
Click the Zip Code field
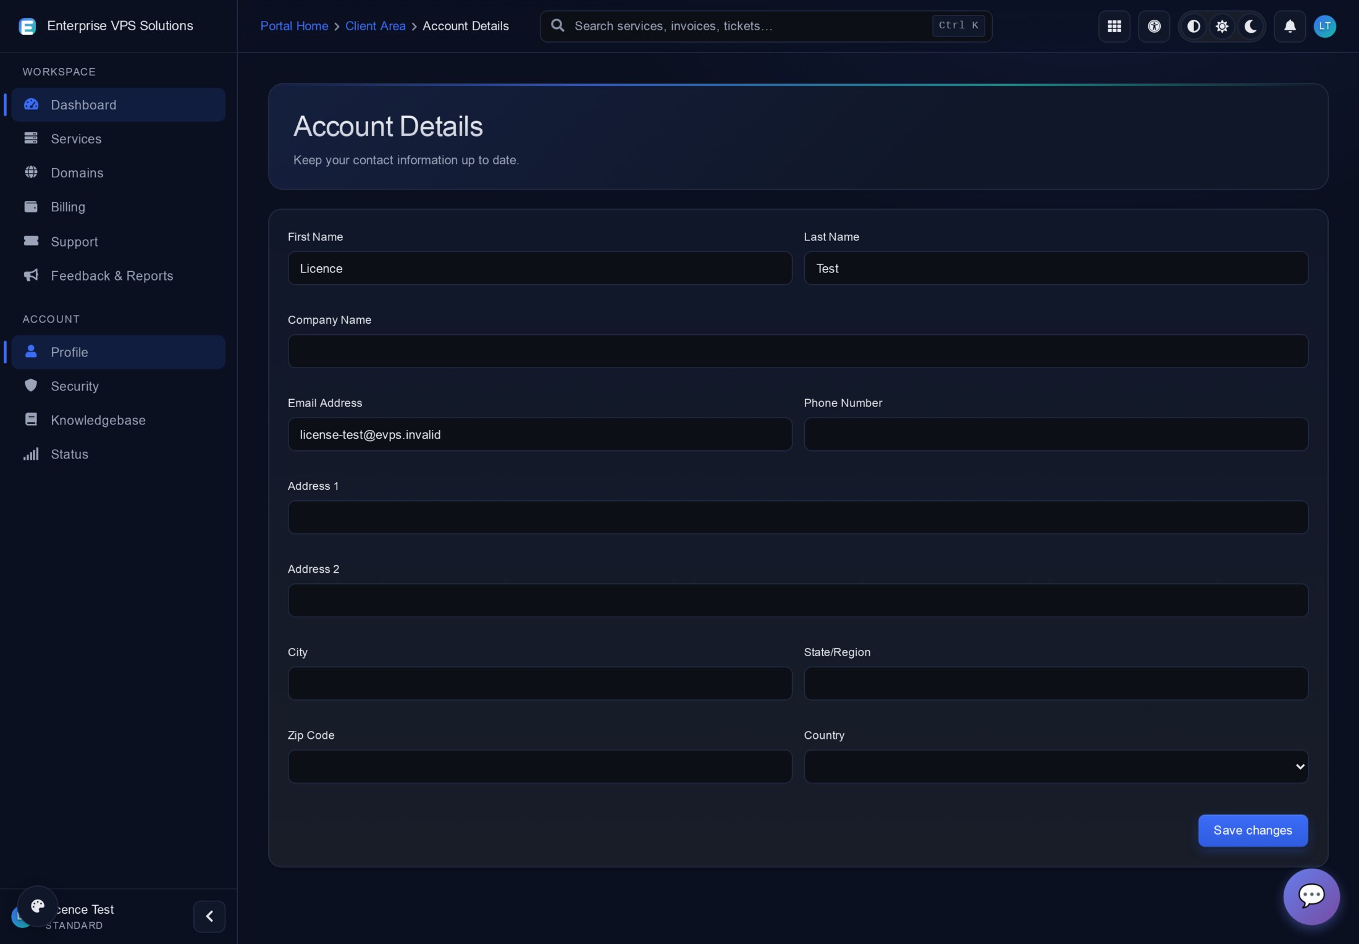[539, 766]
